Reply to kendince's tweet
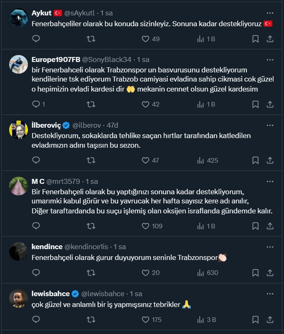The image size is (284, 334). (36, 273)
